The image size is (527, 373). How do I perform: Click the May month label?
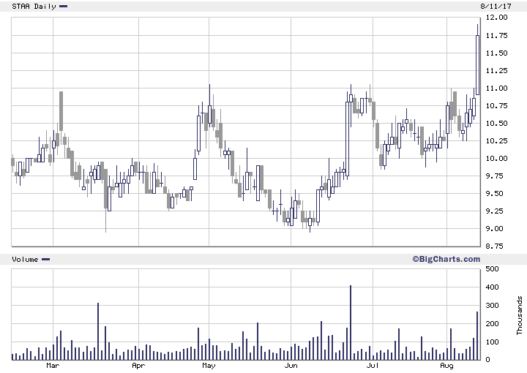click(209, 366)
